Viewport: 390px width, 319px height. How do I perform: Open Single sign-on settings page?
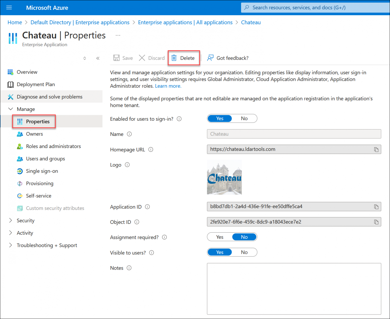coord(42,171)
